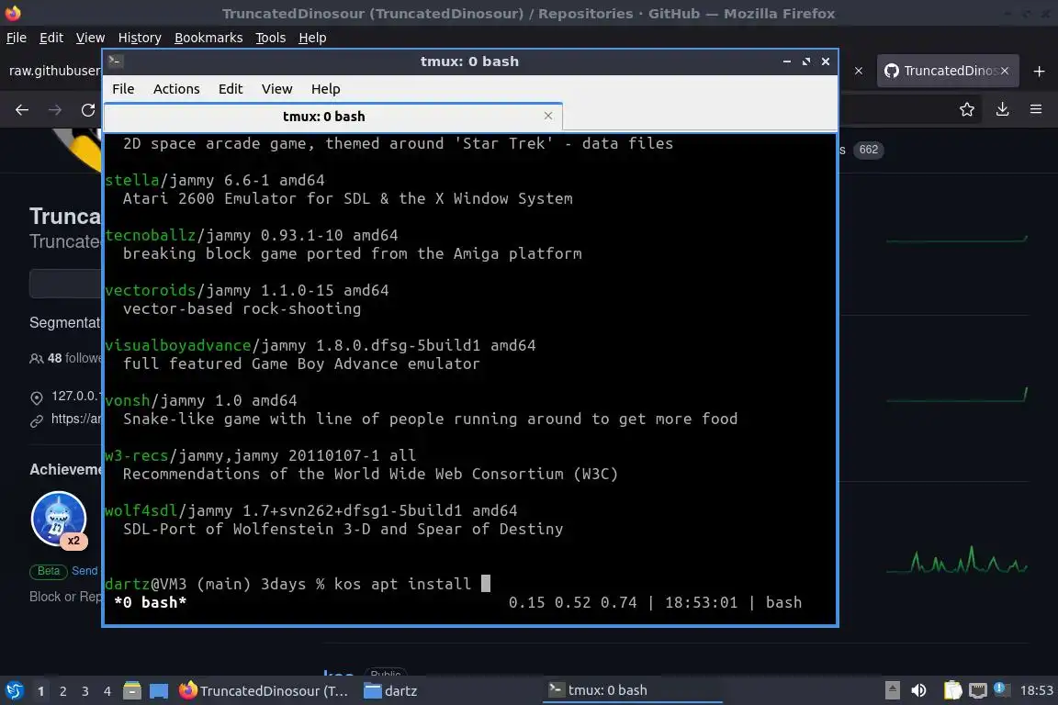This screenshot has height=705, width=1058.
Task: Open the terminal View menu
Action: click(276, 89)
